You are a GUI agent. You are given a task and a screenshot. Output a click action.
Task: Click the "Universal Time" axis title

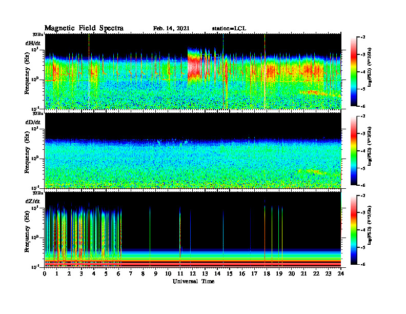(x=193, y=281)
